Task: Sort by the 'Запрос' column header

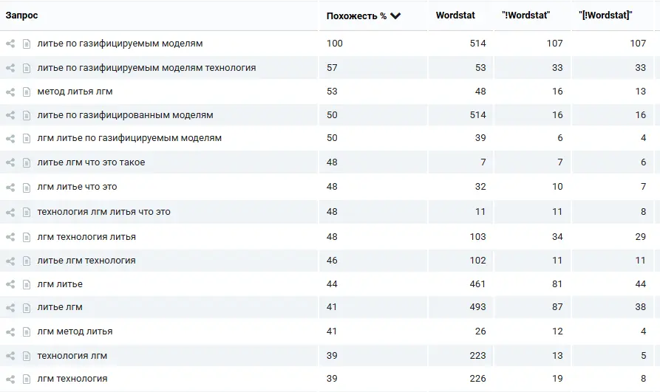Action: [x=21, y=16]
